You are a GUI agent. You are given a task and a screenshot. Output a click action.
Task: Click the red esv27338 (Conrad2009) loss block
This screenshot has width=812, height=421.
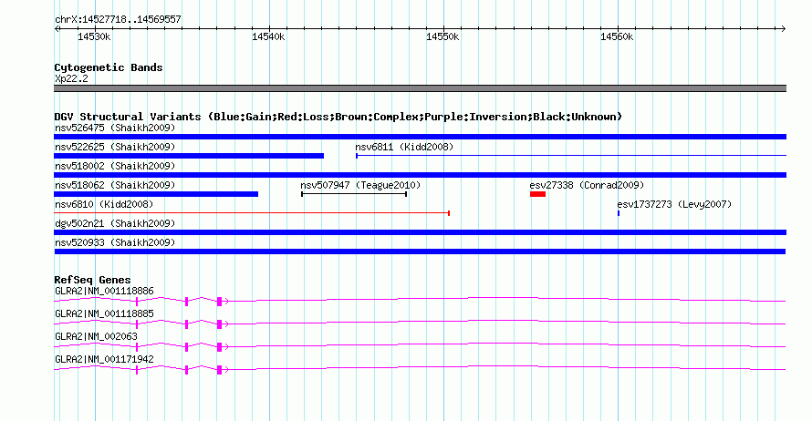click(537, 194)
